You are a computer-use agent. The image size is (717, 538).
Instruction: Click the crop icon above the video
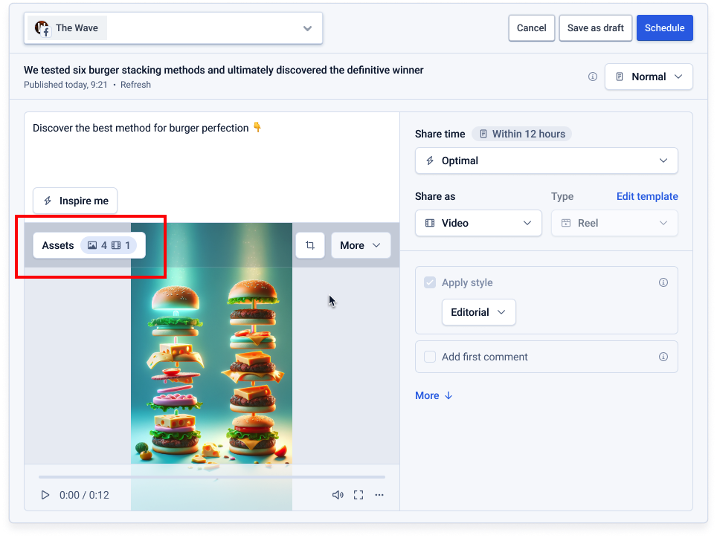[x=310, y=245]
